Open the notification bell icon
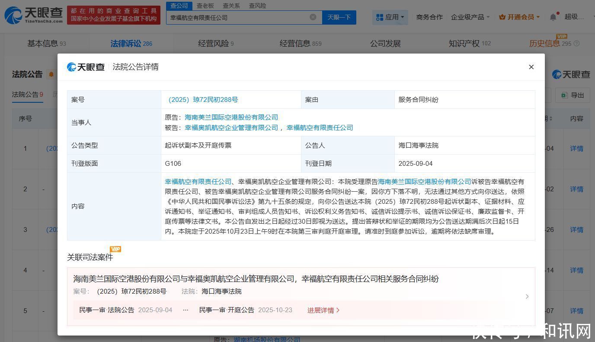 click(x=553, y=17)
